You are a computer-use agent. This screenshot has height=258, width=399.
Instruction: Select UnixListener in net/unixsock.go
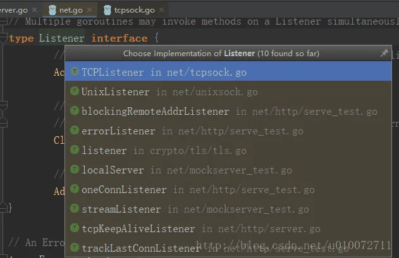click(x=228, y=91)
